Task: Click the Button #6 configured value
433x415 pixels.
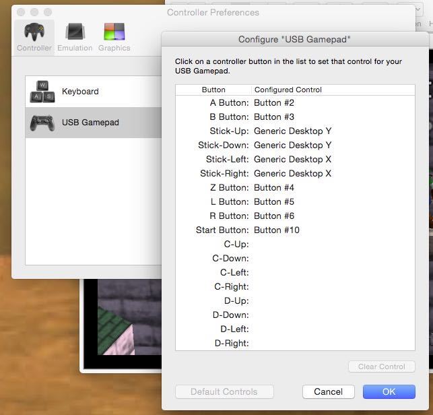Action: tap(274, 216)
